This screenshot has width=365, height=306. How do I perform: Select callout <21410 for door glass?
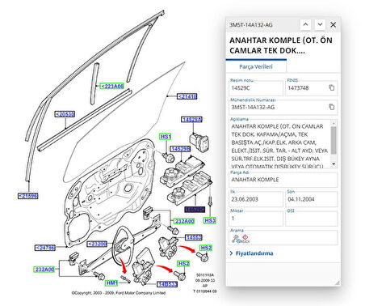click(x=187, y=96)
